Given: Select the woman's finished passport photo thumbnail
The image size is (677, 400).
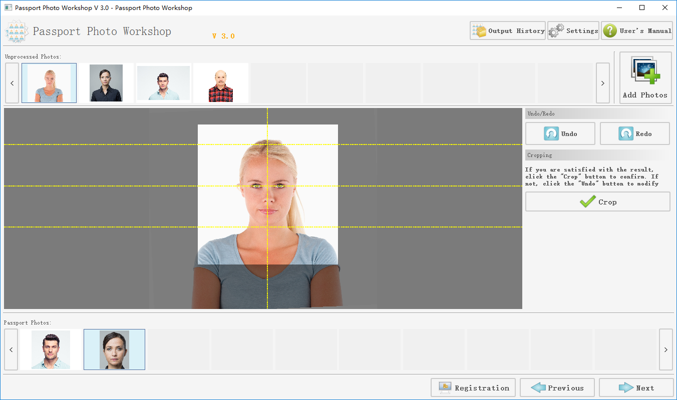Looking at the screenshot, I should click(x=114, y=349).
